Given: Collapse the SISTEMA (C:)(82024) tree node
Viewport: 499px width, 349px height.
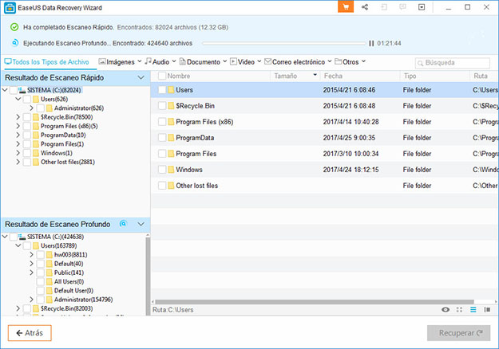Looking at the screenshot, I should point(5,90).
